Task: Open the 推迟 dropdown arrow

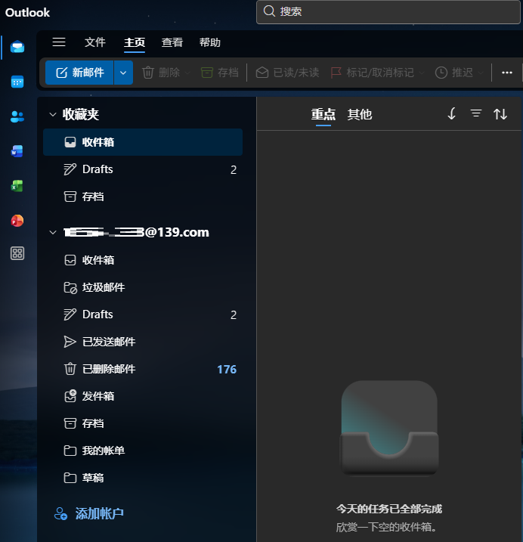Action: (x=481, y=73)
